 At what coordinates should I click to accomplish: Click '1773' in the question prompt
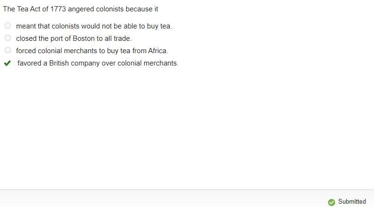click(x=58, y=9)
